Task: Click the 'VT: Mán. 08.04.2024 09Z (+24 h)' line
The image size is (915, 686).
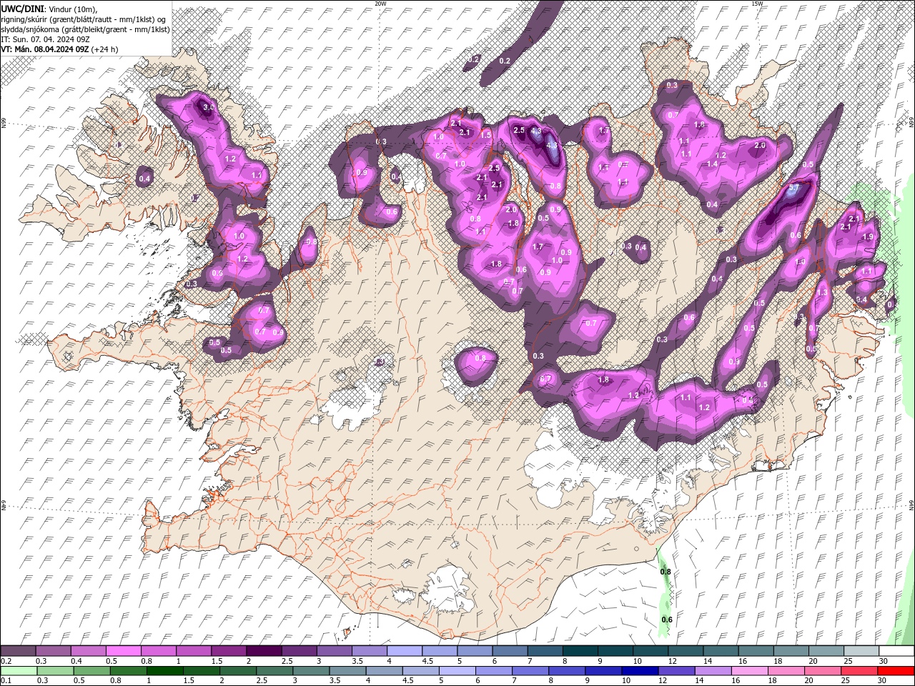Action: (59, 49)
